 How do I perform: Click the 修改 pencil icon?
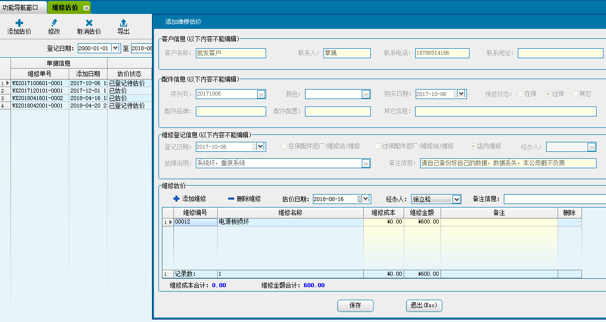[x=54, y=23]
